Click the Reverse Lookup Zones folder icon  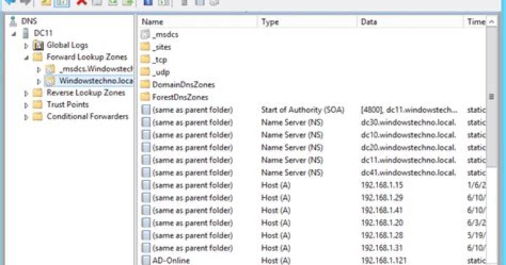pyautogui.click(x=38, y=93)
